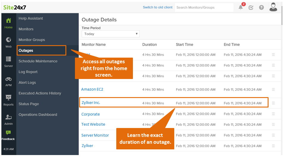Open the Home section in sidebar
The width and height of the screenshot is (284, 158).
9,23
